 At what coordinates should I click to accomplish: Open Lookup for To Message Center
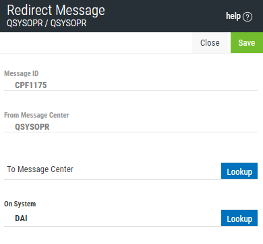click(x=239, y=171)
